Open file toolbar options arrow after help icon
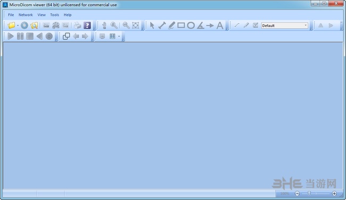Screen dimensions: 346x200 point(94,29)
